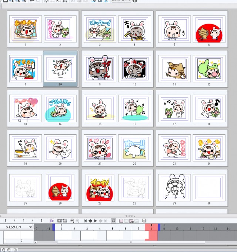Select page 22 わー!! thumbnail
The image size is (237, 252).
coord(134,148)
